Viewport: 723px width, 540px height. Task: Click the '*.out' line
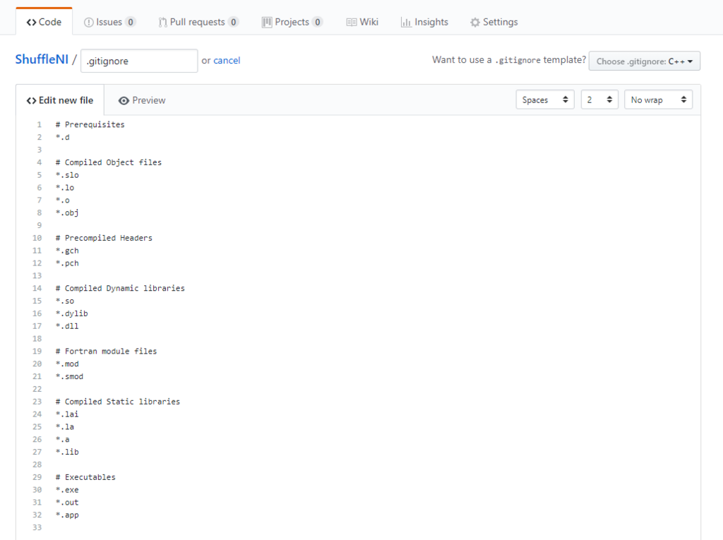(67, 502)
